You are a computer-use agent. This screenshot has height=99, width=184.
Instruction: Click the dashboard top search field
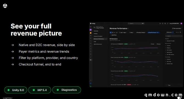(x=136, y=24)
